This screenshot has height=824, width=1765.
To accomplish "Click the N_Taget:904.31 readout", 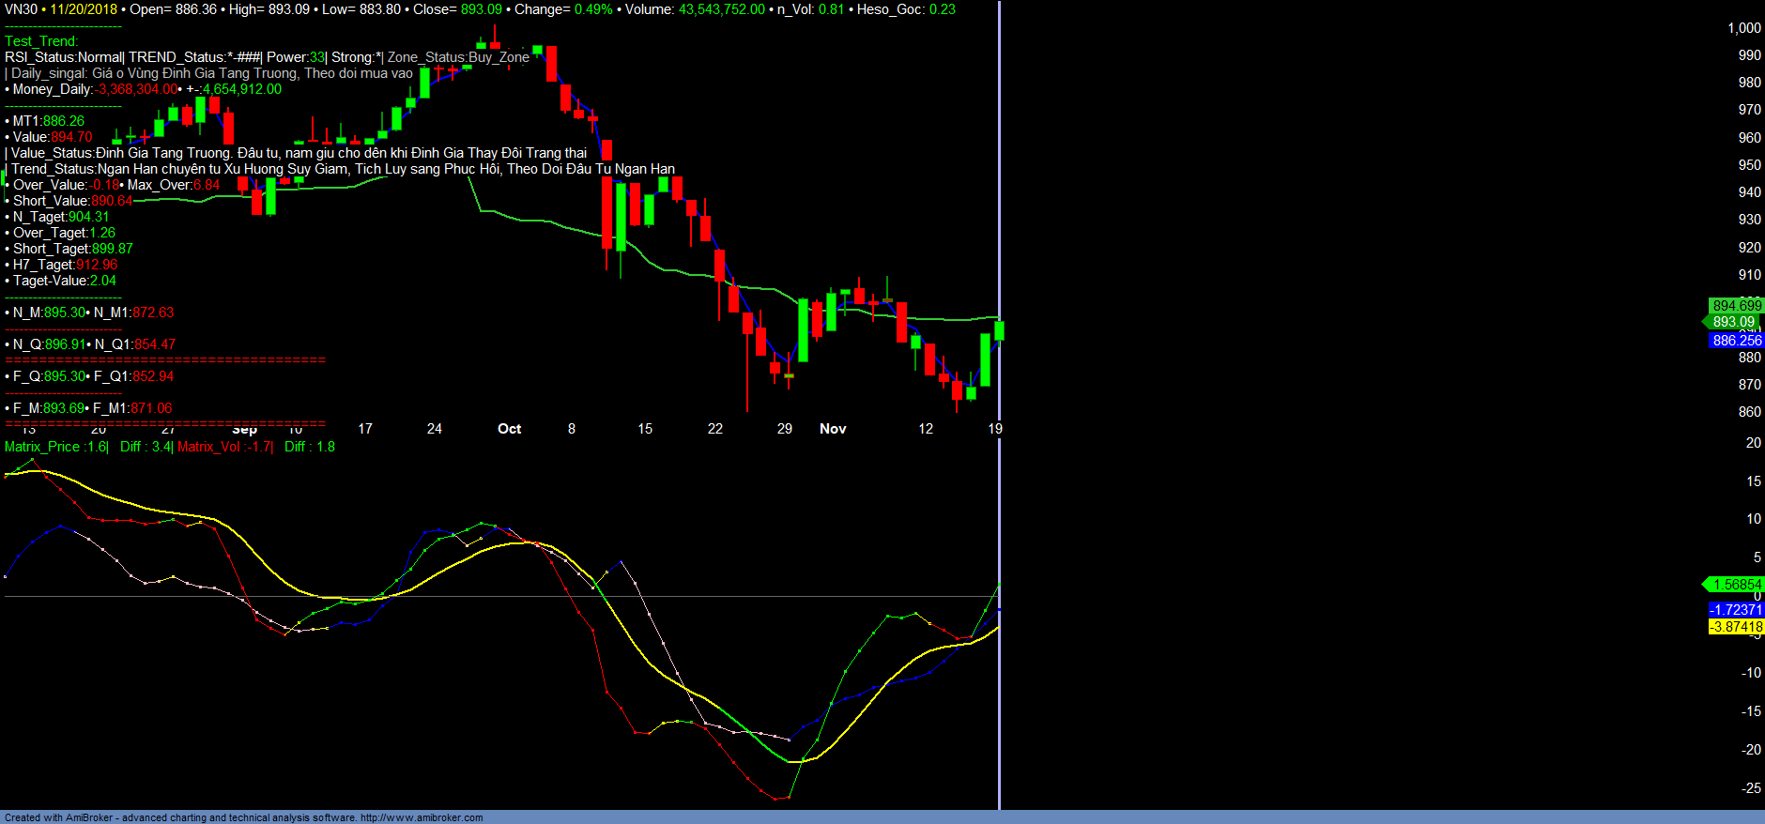I will [x=61, y=217].
